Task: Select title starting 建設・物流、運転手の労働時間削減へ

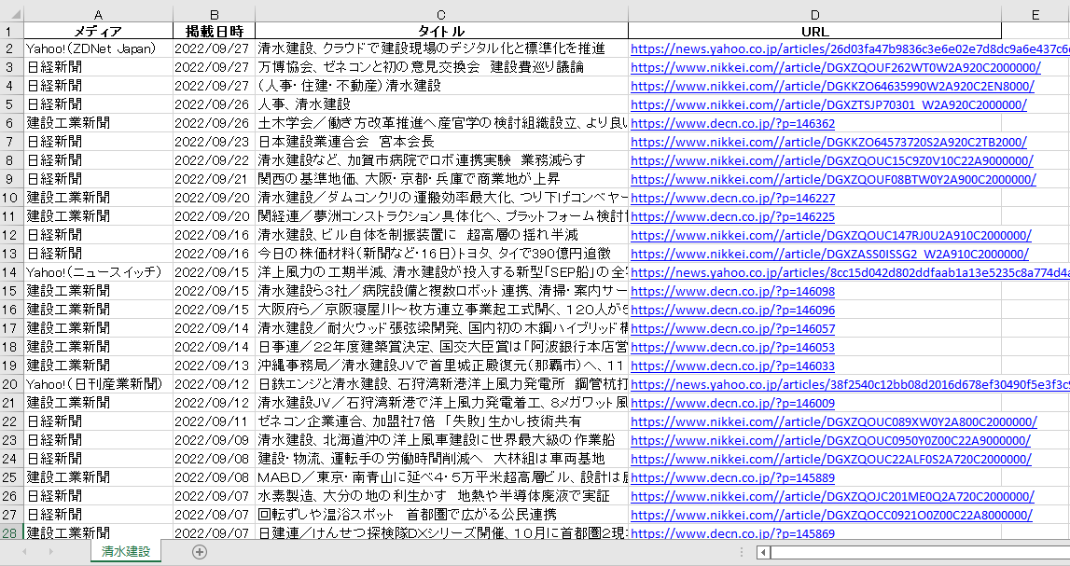Action: 441,459
